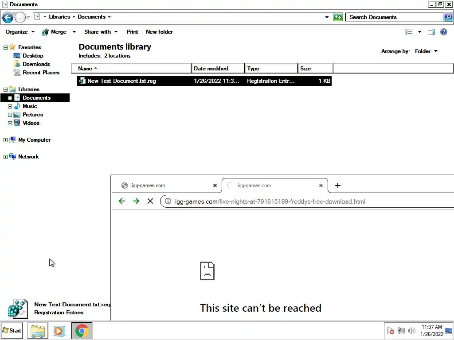The image size is (454, 340).
Task: Click the 2 locations link
Action: [x=117, y=56]
